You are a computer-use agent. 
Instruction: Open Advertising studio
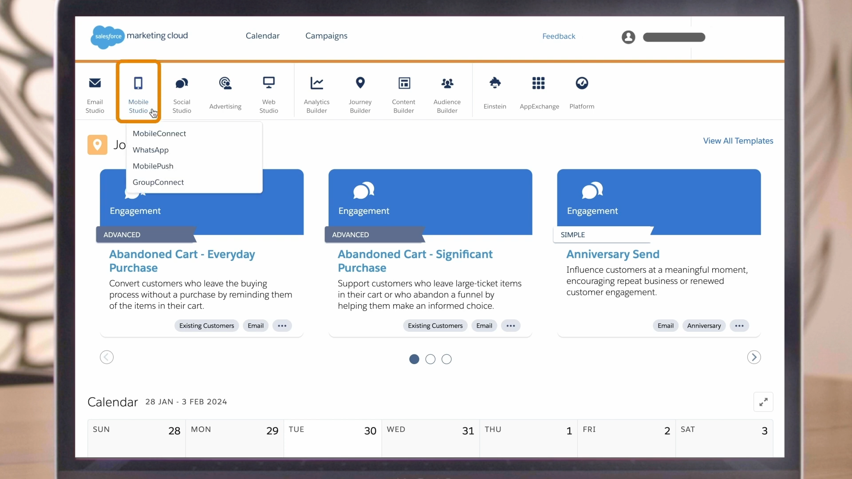coord(225,93)
